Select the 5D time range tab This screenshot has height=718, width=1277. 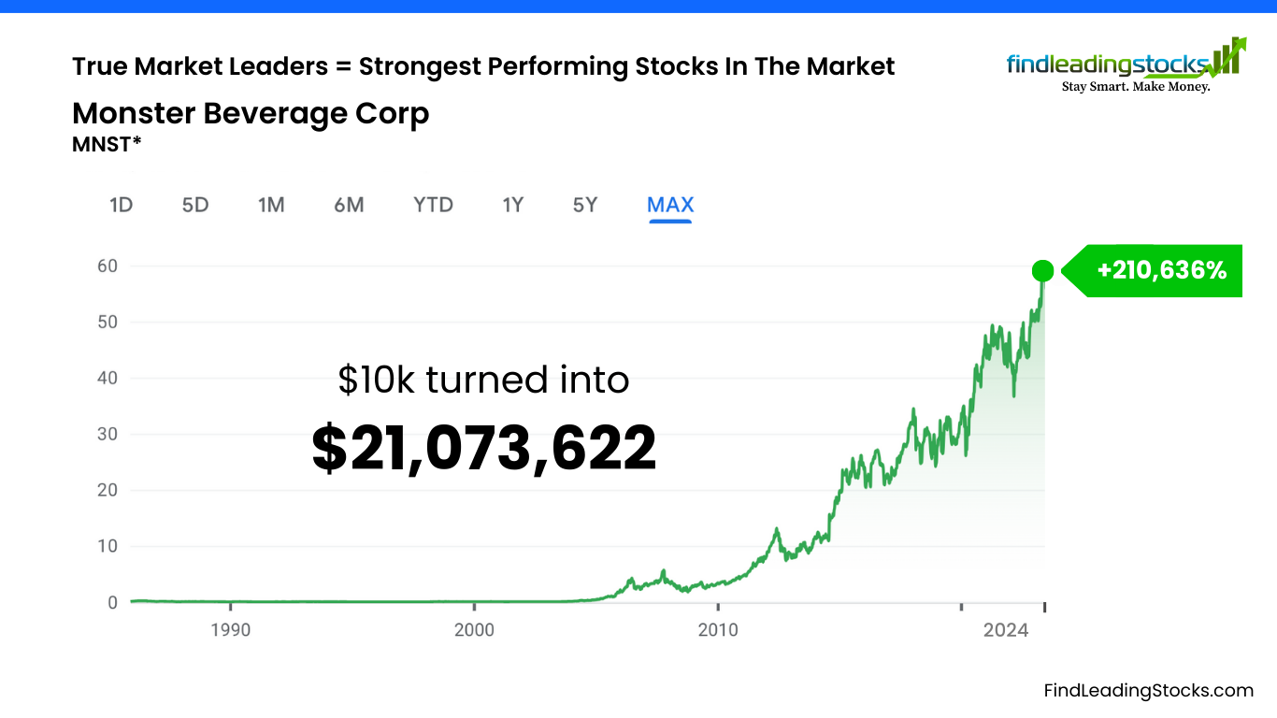click(195, 205)
